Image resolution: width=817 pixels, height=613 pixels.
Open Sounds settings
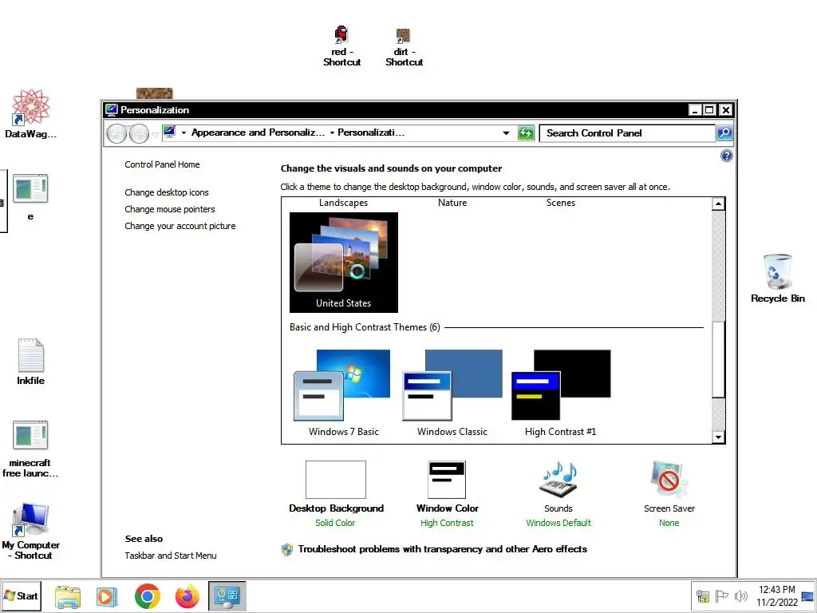[x=558, y=488]
